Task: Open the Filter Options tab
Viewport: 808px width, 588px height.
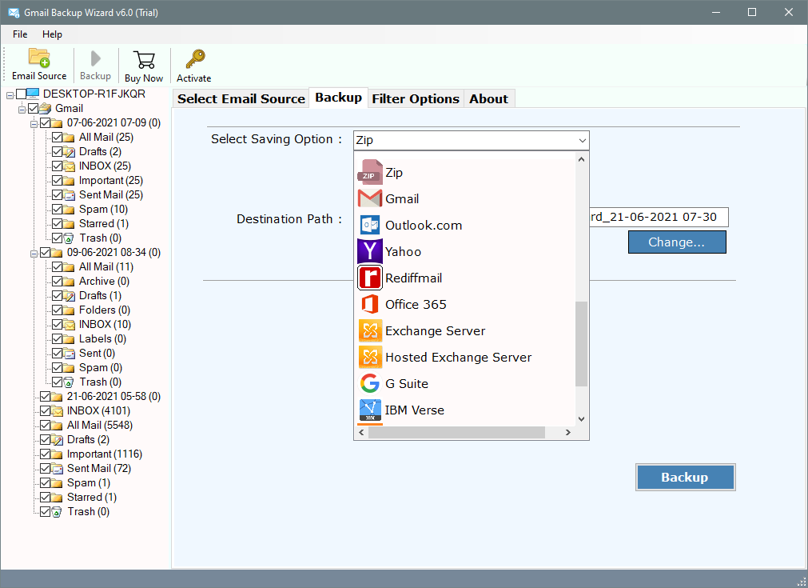Action: coord(416,98)
